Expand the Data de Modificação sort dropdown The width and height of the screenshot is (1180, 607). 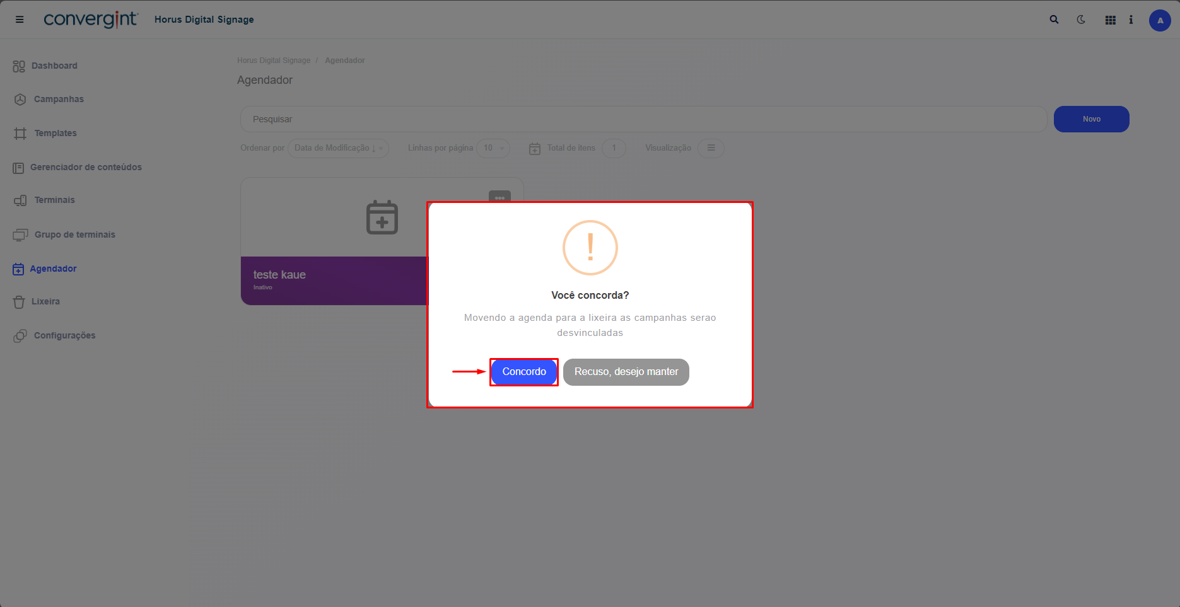pyautogui.click(x=338, y=148)
